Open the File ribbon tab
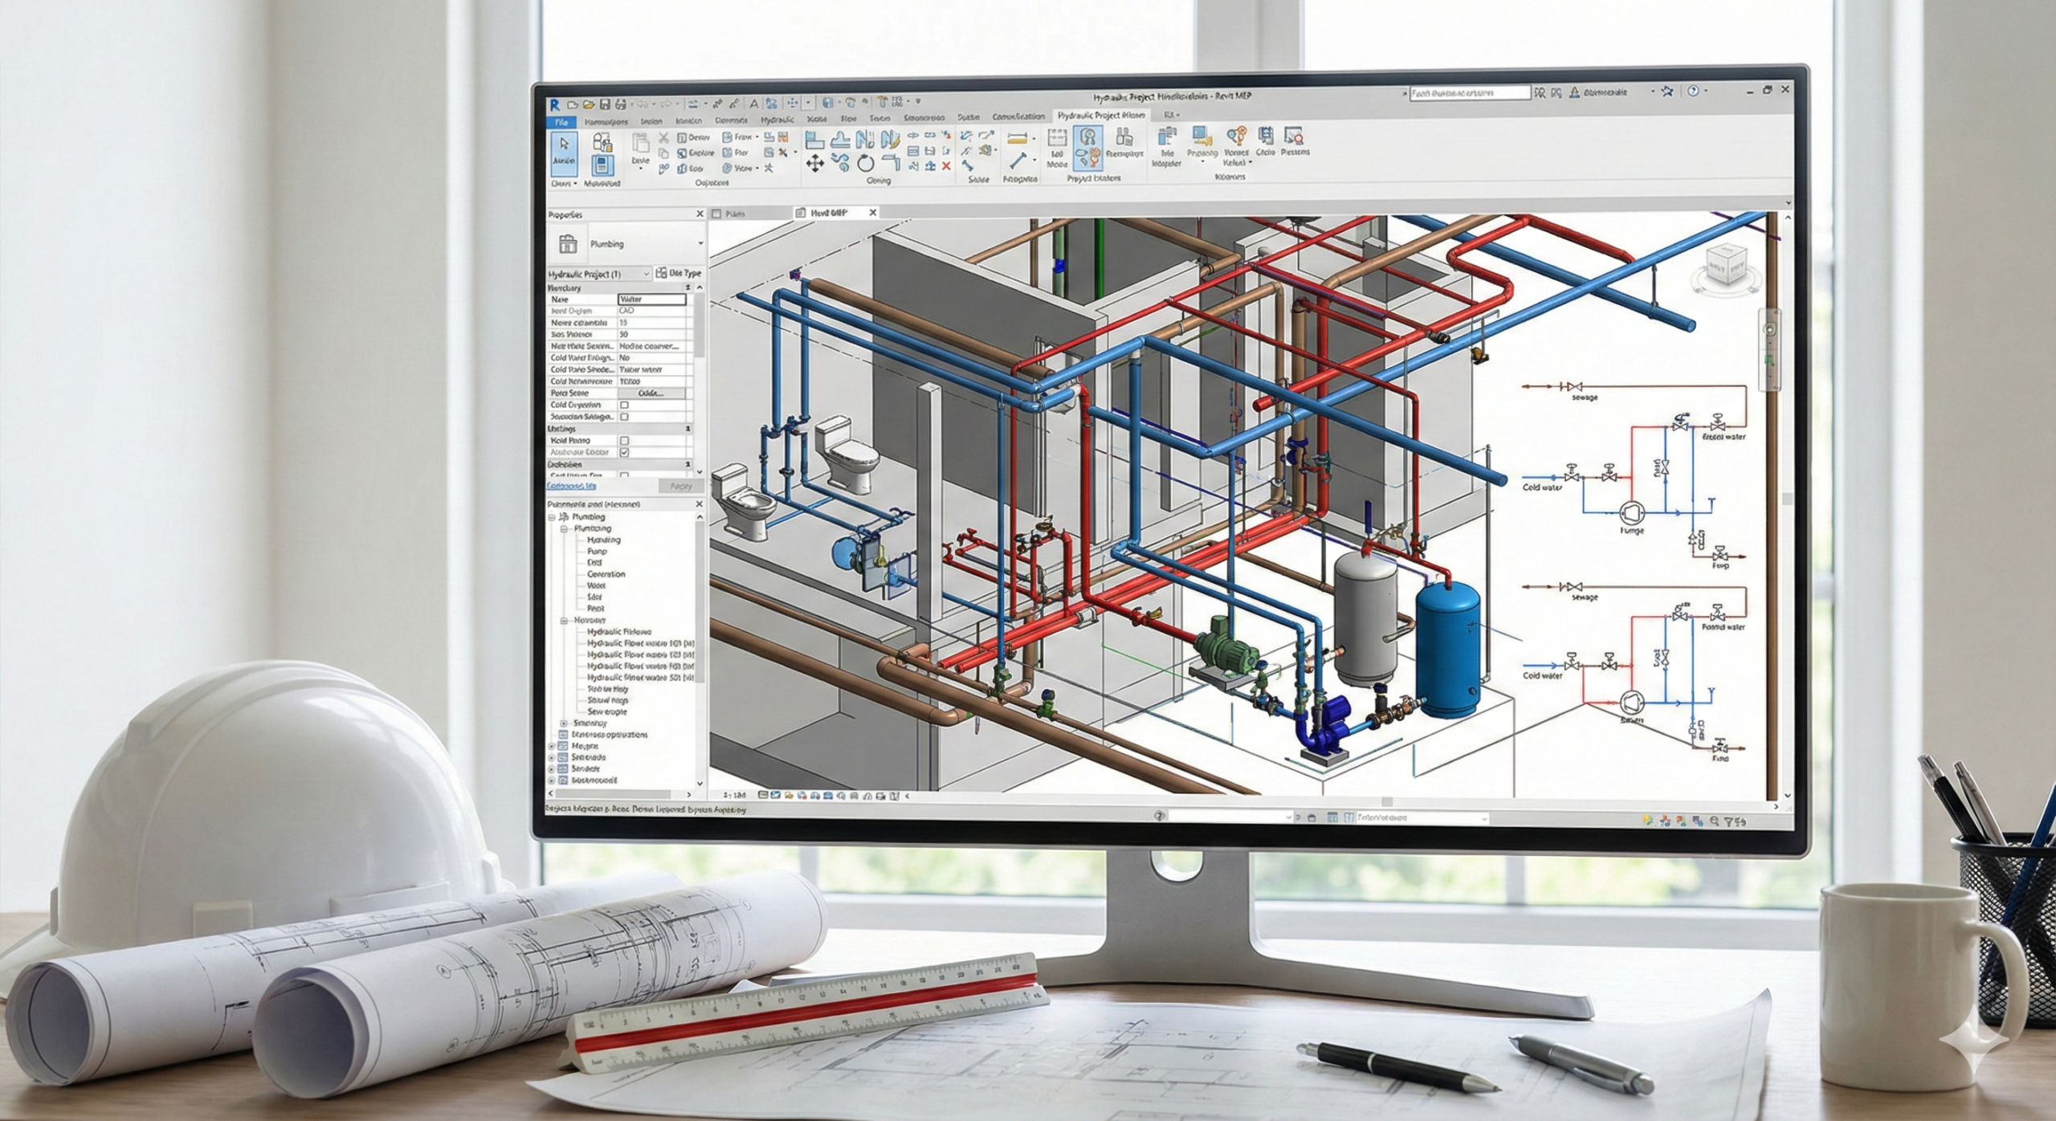This screenshot has height=1121, width=2056. (561, 122)
